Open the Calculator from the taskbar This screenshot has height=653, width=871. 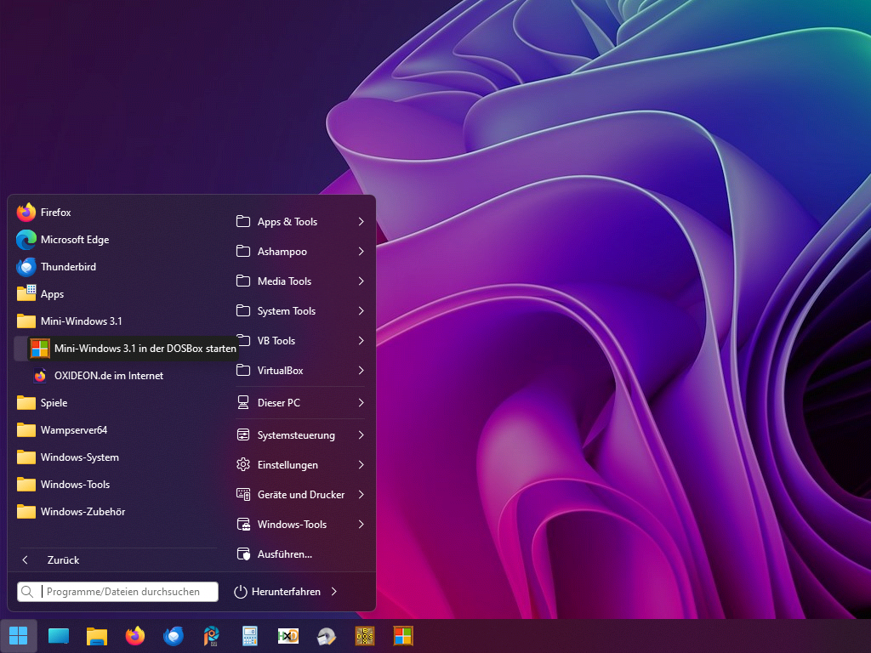point(250,636)
